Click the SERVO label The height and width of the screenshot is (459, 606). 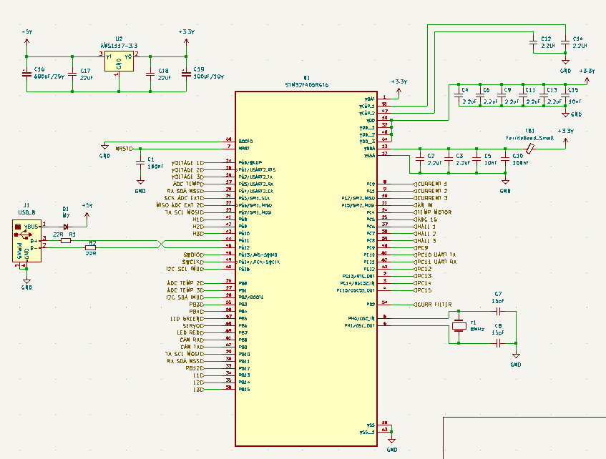click(193, 326)
